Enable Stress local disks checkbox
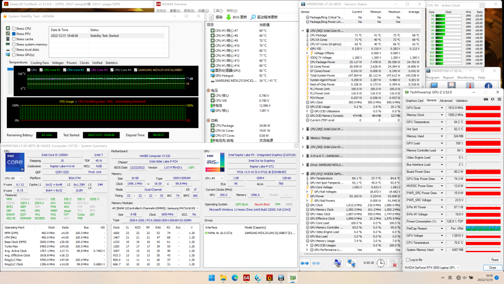The height and width of the screenshot is (284, 504). pos(14,50)
